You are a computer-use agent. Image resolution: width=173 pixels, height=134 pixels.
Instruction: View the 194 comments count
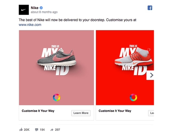(42, 129)
